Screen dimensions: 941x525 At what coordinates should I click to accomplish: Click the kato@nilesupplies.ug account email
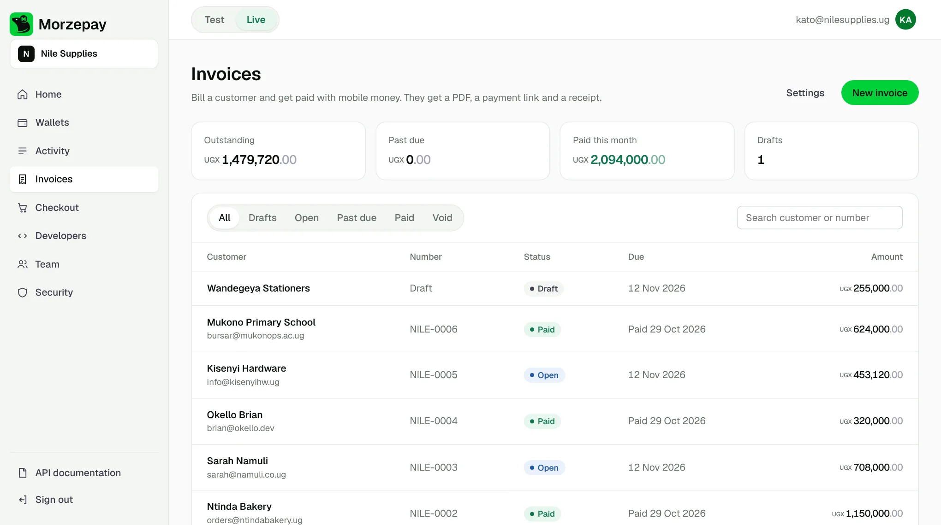click(x=842, y=20)
